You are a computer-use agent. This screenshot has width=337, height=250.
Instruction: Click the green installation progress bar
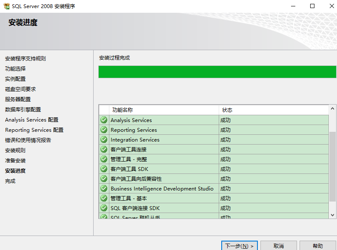pyautogui.click(x=217, y=72)
